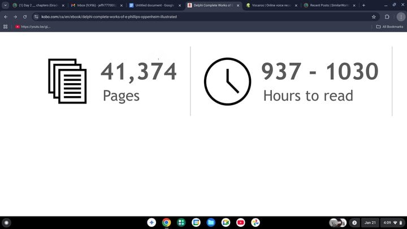This screenshot has height=229, width=407.
Task: Bookmark this page with the star icon
Action: (374, 17)
